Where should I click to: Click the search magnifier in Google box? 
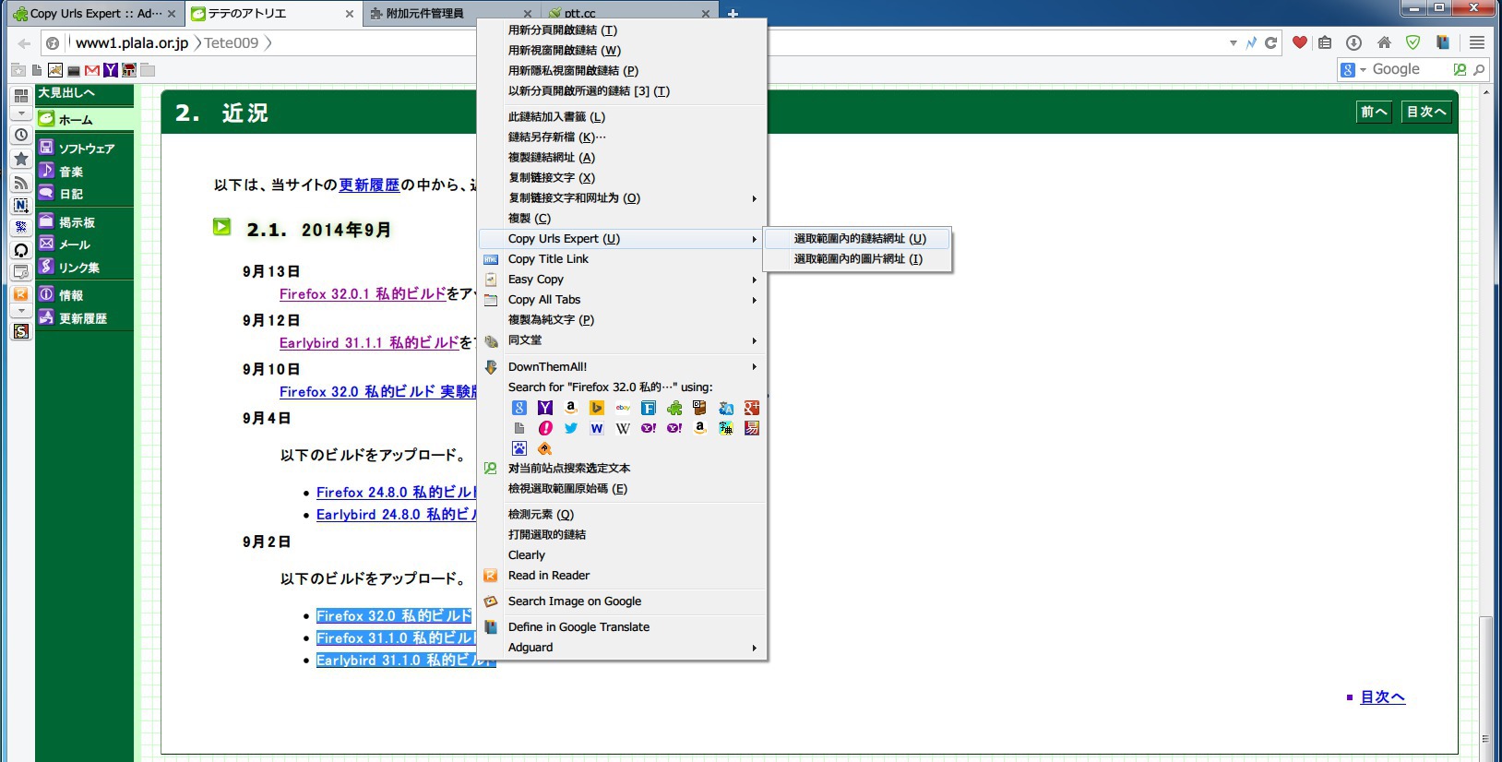tap(1479, 69)
